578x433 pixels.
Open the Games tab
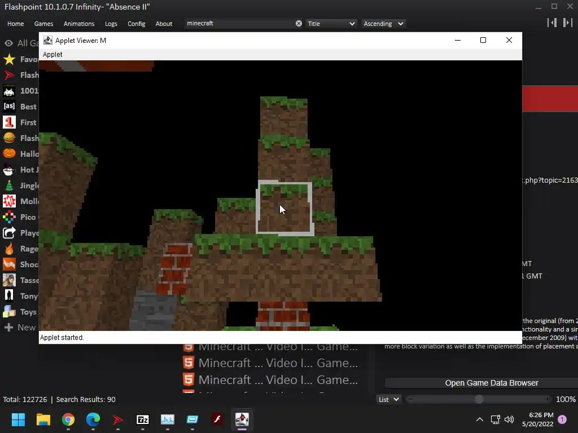tap(43, 24)
